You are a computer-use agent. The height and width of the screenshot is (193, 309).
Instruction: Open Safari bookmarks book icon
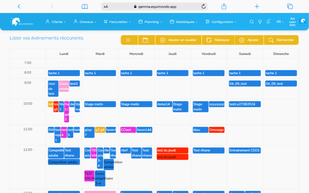click(x=85, y=6)
